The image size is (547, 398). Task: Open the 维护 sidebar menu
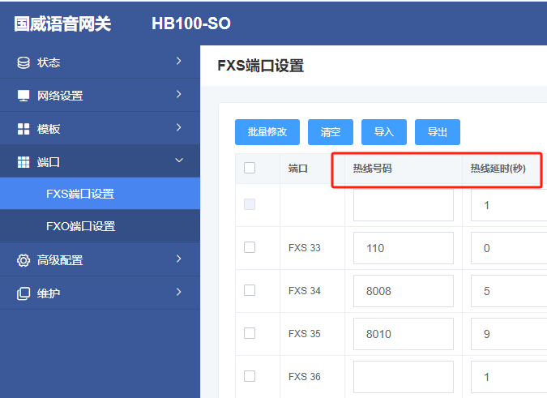100,293
